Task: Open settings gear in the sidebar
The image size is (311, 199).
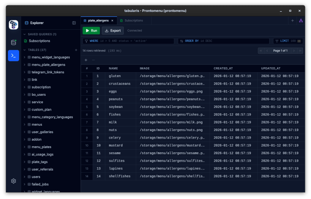Action: [14, 181]
